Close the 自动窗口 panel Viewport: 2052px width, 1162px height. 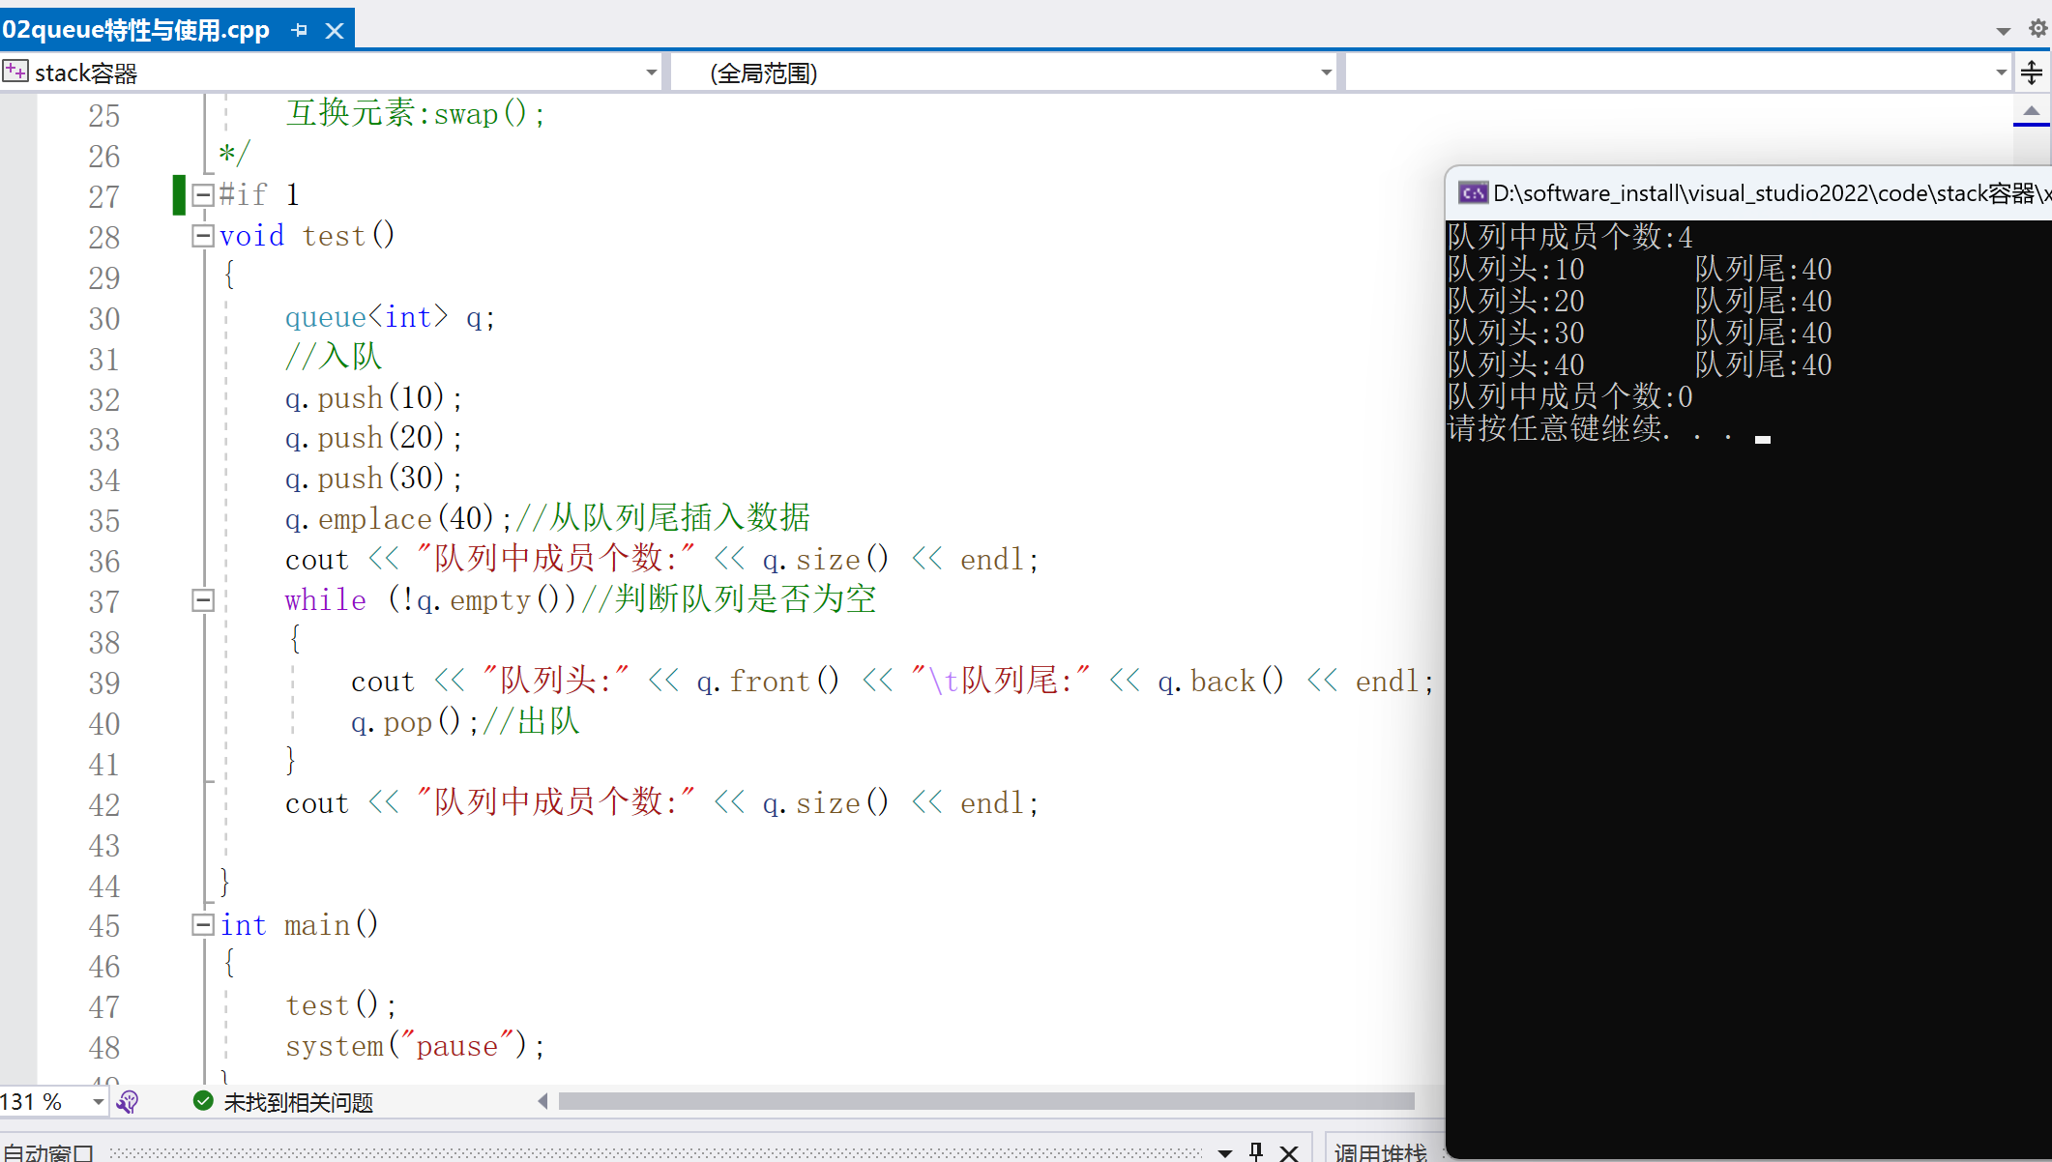(1289, 1151)
